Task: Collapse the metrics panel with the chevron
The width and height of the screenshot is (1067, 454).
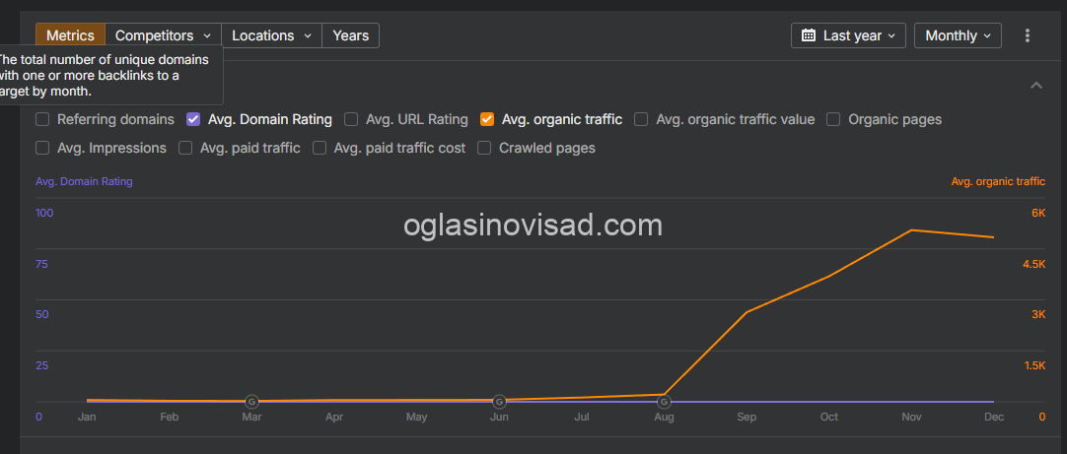Action: point(1035,86)
